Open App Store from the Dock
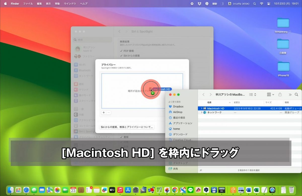This screenshot has width=302, height=196. 128,190
